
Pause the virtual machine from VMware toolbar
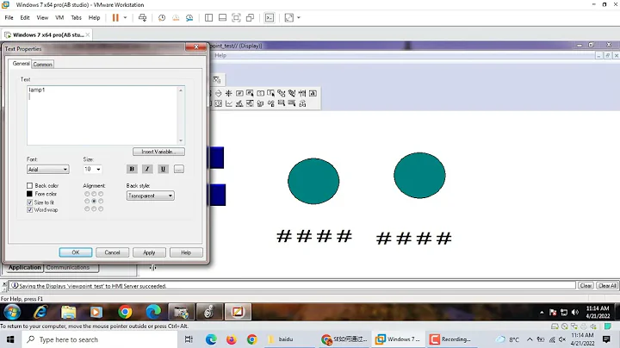tap(115, 18)
